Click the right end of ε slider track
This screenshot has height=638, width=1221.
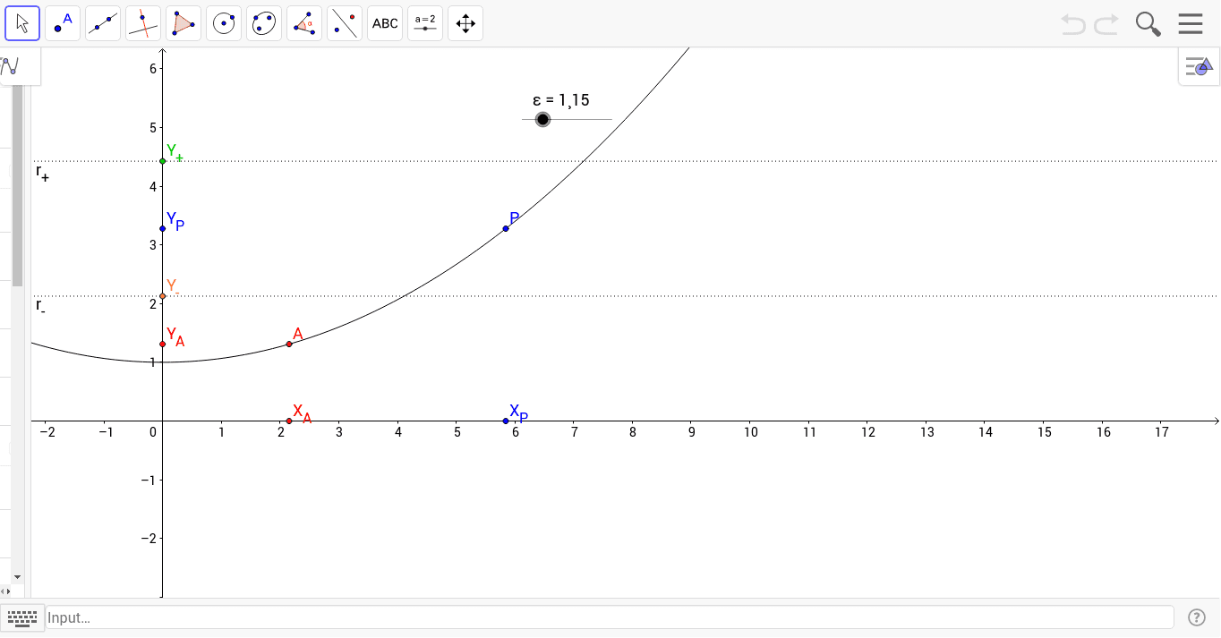tap(610, 119)
